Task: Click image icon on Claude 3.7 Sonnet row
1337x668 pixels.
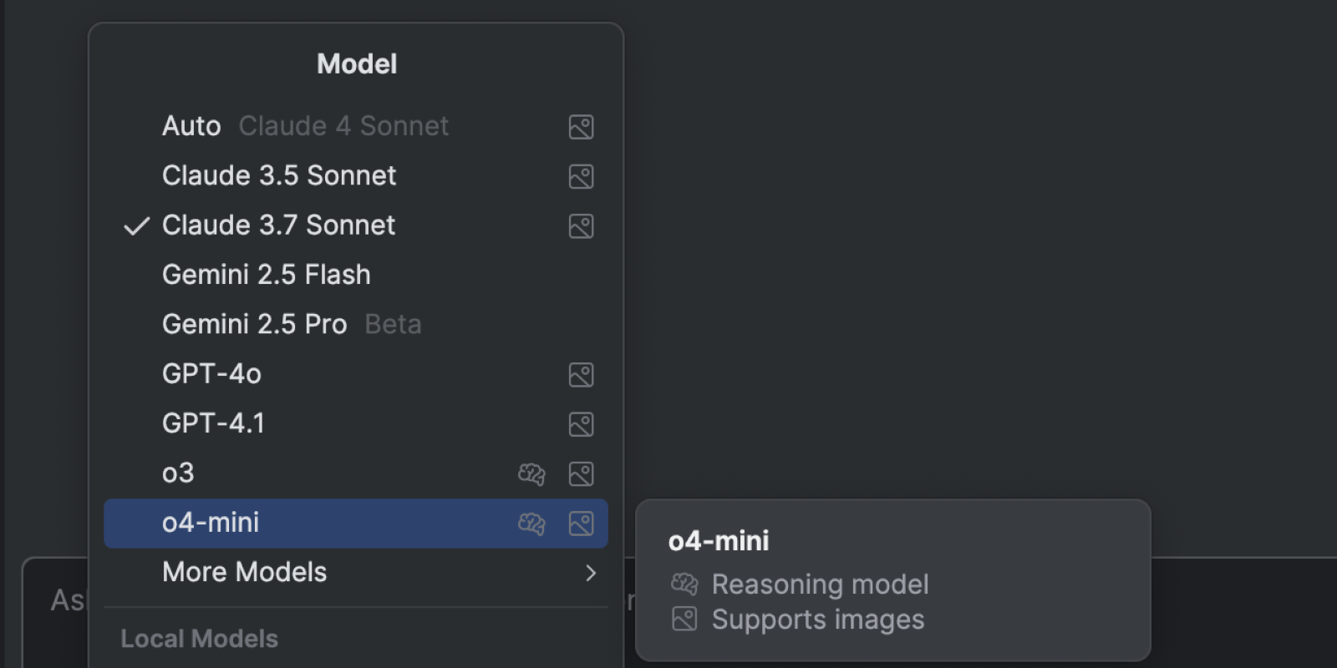Action: pyautogui.click(x=581, y=225)
